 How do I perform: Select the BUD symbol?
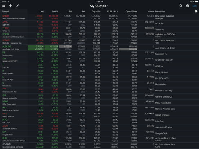click(x=5, y=138)
